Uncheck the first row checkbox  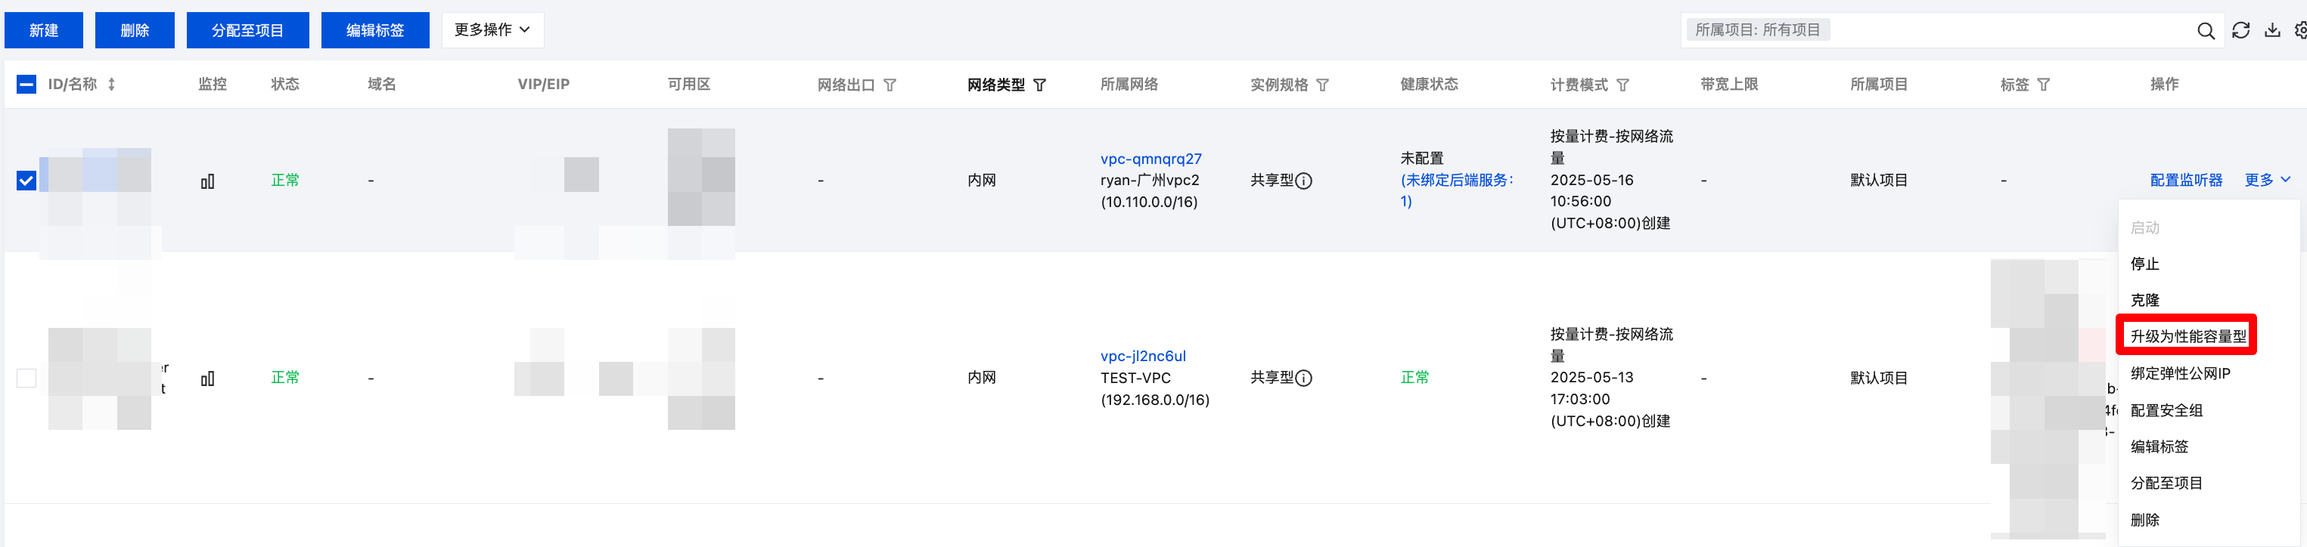pyautogui.click(x=27, y=181)
